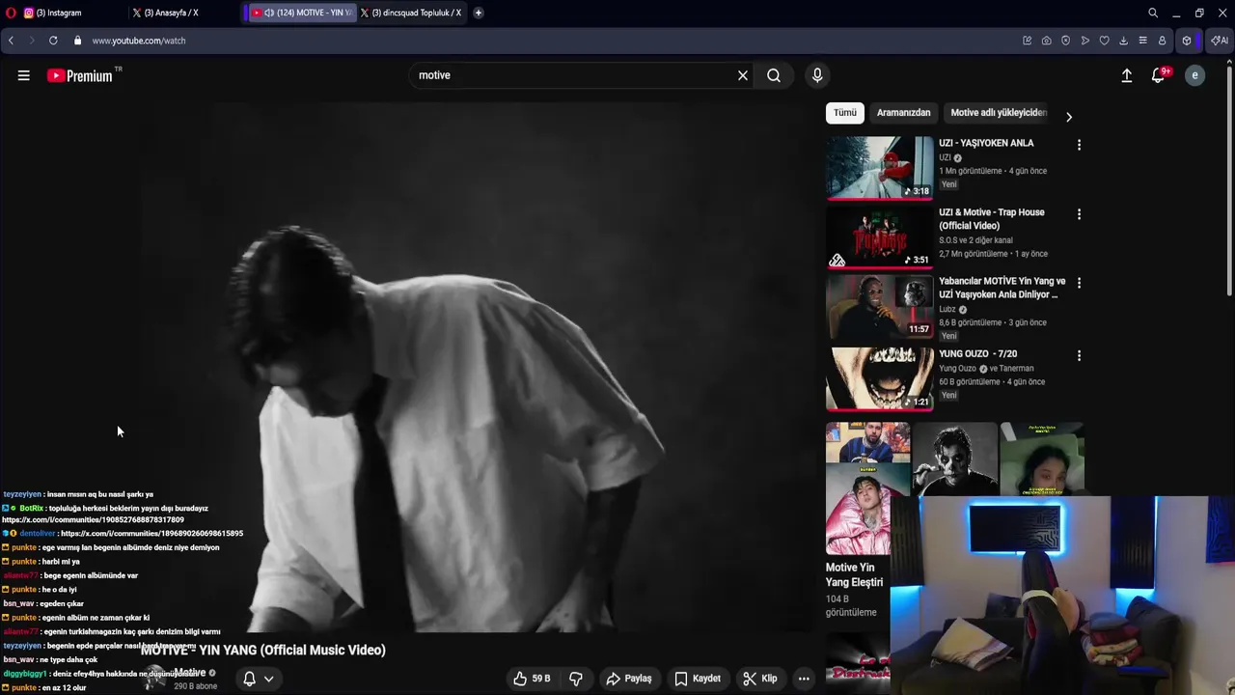Open options for UZI - YAŞIYOKEN ANLA
The image size is (1235, 695).
tap(1079, 145)
